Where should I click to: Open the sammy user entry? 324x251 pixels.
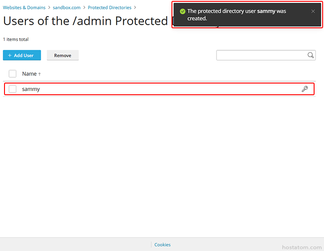pos(31,89)
